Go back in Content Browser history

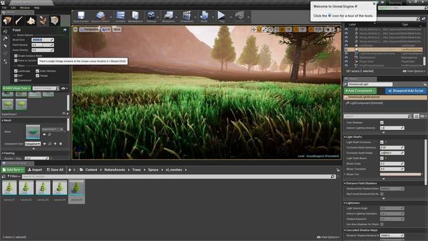70,170
